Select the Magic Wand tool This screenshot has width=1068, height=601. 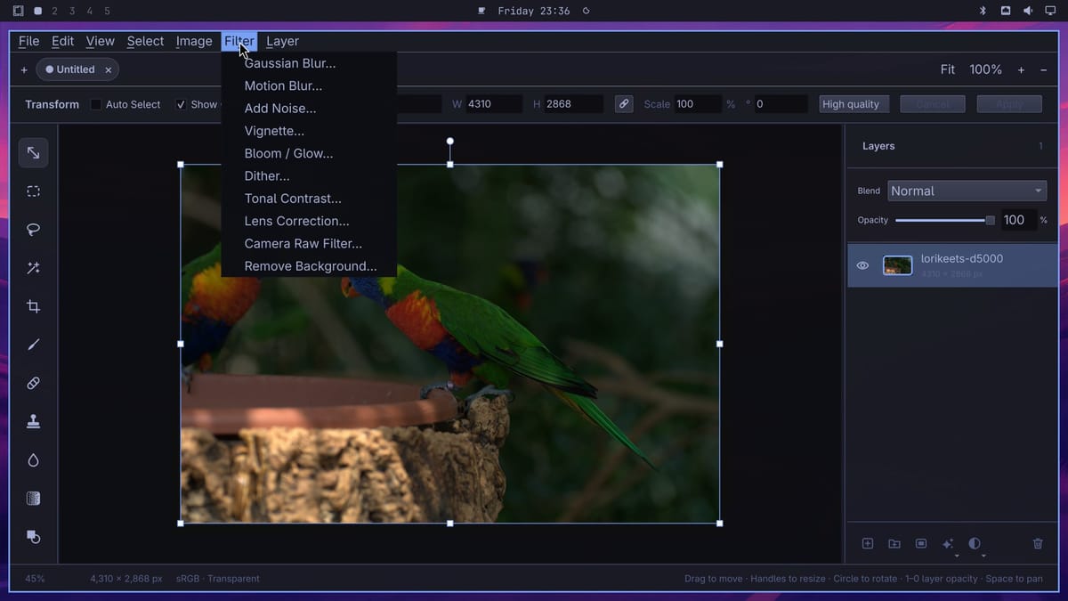point(33,268)
